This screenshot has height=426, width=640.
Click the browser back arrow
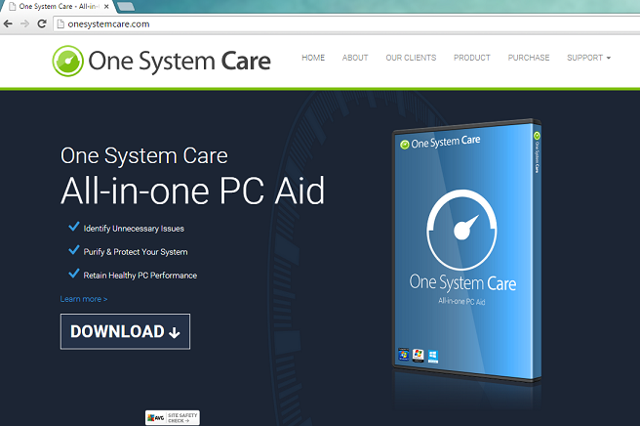pos(9,23)
